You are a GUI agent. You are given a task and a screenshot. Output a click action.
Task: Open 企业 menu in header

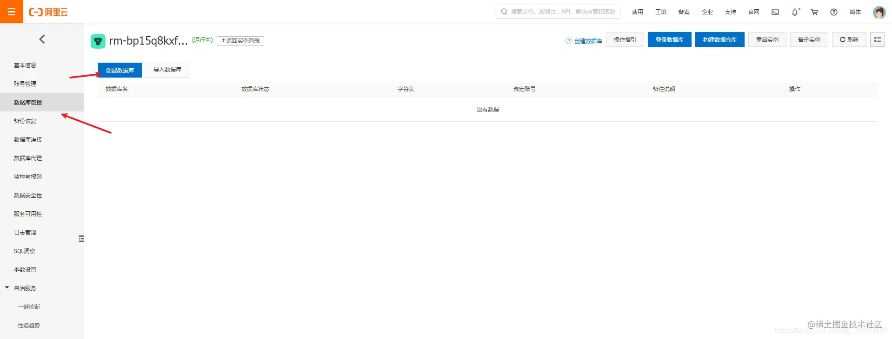707,12
